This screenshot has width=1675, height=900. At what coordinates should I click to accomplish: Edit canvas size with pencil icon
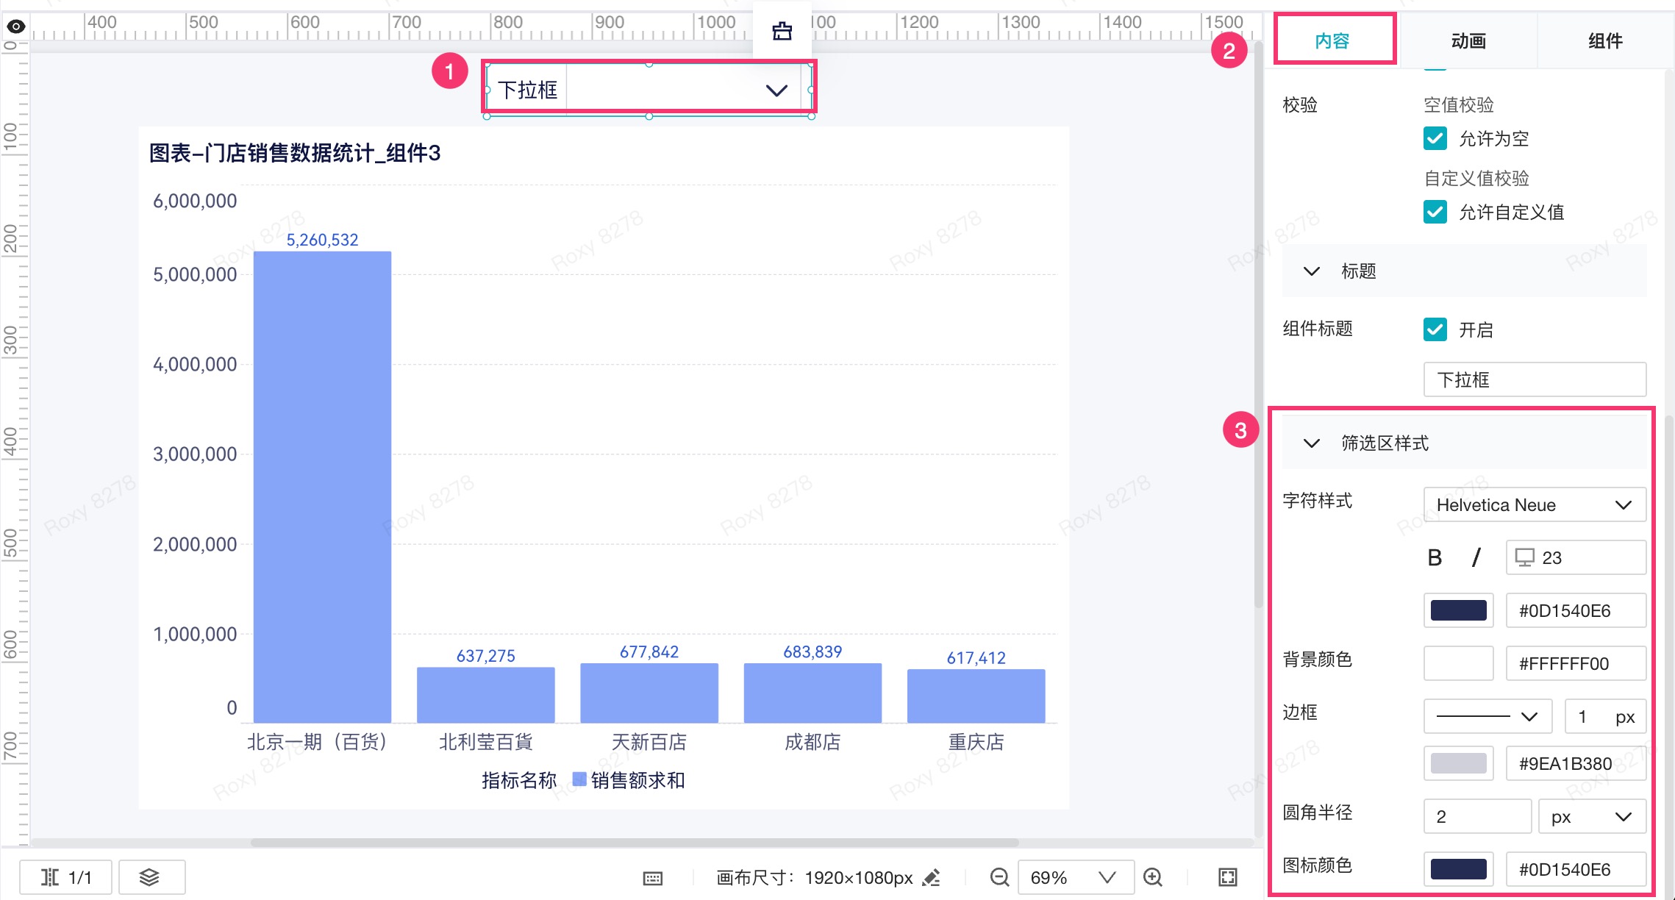pos(932,877)
